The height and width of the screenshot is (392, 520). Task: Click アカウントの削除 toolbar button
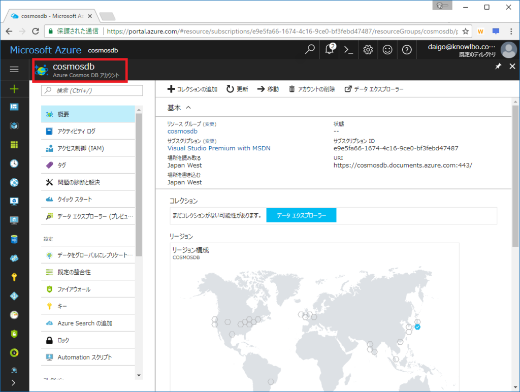point(312,89)
